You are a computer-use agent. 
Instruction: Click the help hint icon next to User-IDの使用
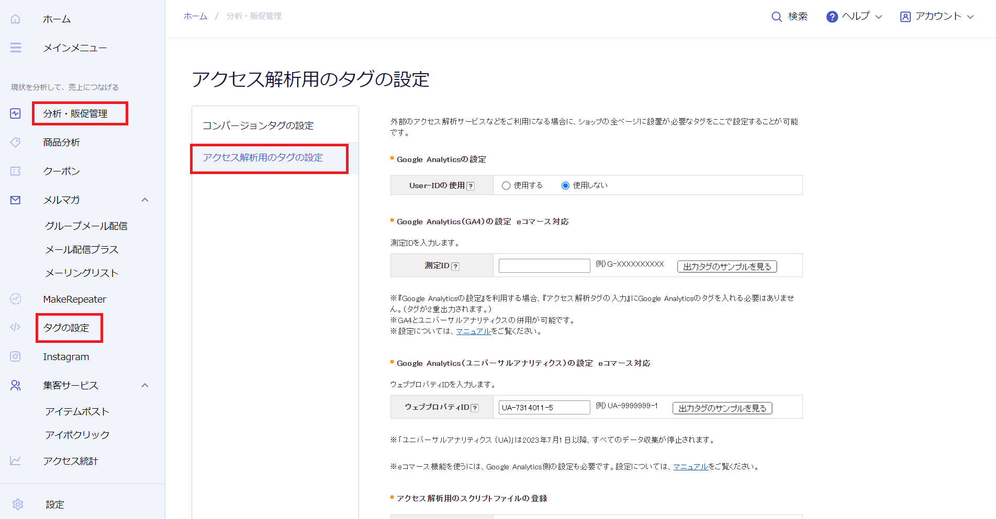(471, 186)
